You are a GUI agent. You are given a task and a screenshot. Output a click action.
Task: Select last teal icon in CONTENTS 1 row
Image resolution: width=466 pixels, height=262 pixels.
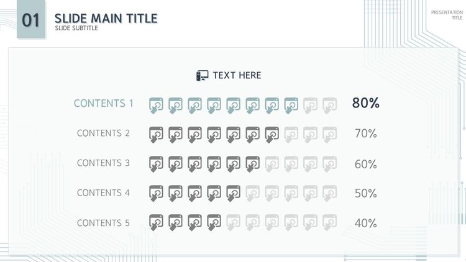(291, 106)
